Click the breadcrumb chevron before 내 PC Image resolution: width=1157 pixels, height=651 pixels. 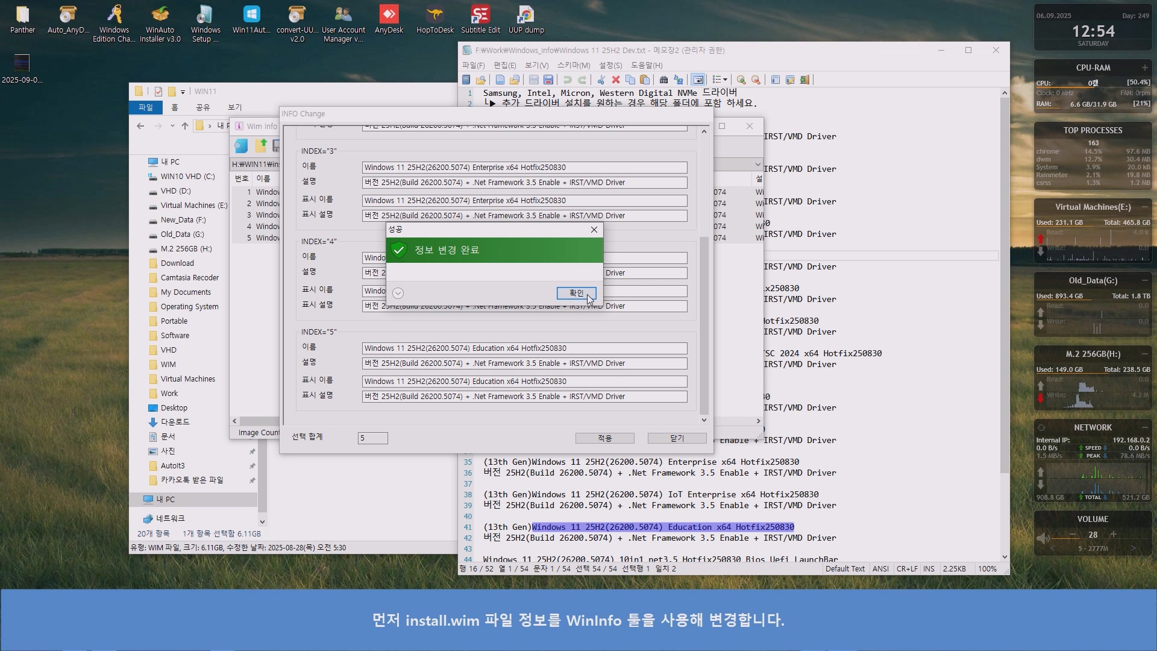pyautogui.click(x=210, y=126)
